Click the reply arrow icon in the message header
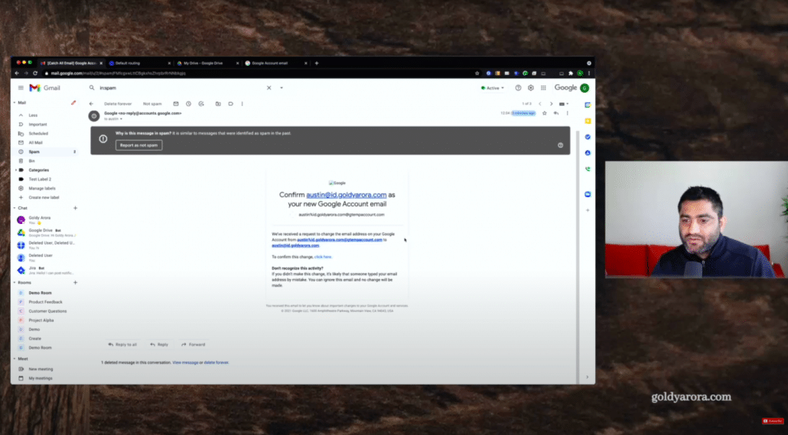Screen dimensions: 788x435 tap(556, 113)
